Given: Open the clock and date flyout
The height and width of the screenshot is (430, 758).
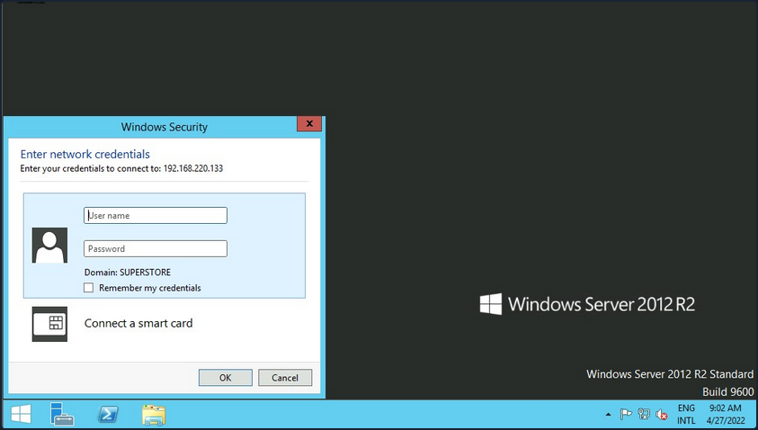Looking at the screenshot, I should pos(726,414).
